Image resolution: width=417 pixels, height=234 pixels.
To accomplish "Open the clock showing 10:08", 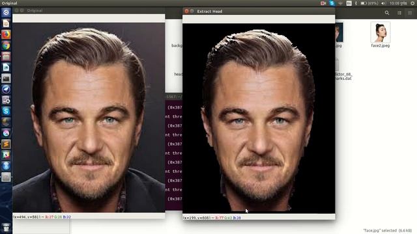I will pos(398,3).
